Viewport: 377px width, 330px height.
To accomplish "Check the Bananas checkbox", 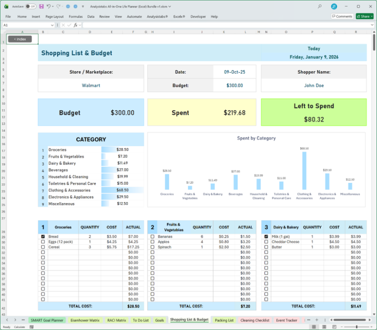I will pyautogui.click(x=152, y=236).
